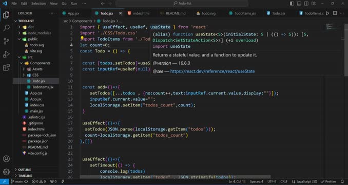The height and width of the screenshot is (185, 348).
Task: Open the overflow menu ellipsis in menu bar
Action: pos(84,4)
